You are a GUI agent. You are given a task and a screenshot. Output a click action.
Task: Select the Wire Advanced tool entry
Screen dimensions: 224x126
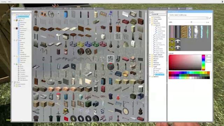point(160,75)
